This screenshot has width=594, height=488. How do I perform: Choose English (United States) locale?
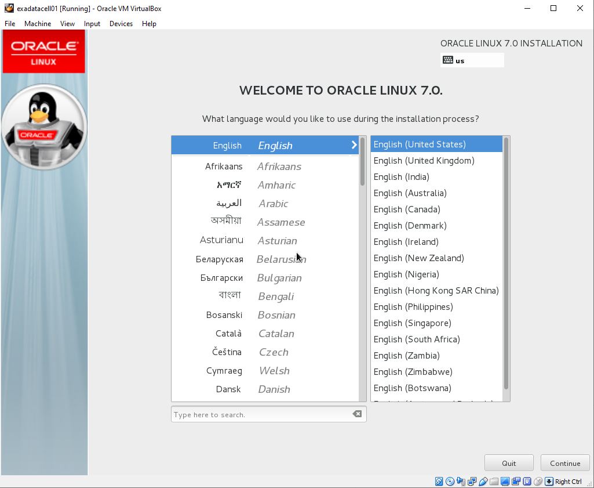pyautogui.click(x=436, y=144)
